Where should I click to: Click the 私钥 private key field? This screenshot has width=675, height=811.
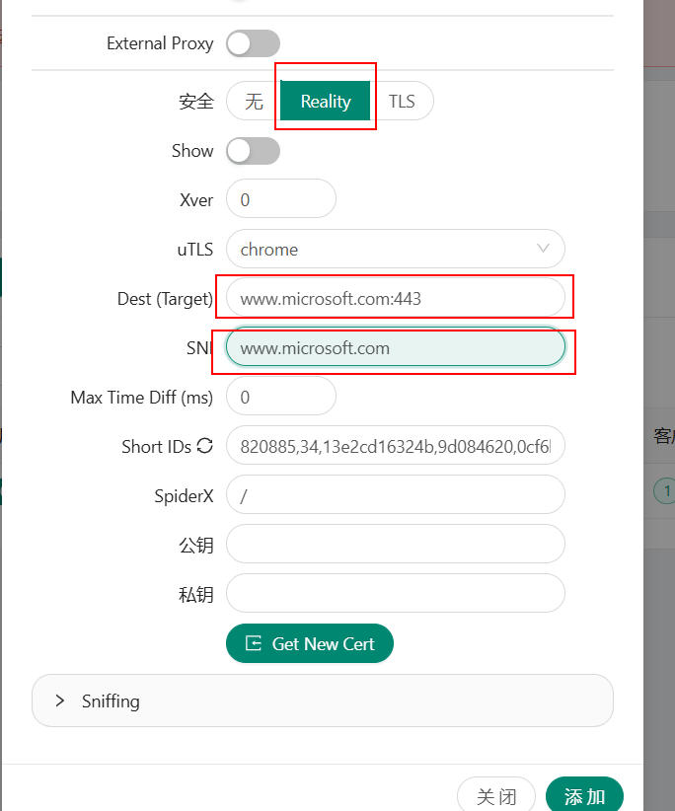point(395,593)
